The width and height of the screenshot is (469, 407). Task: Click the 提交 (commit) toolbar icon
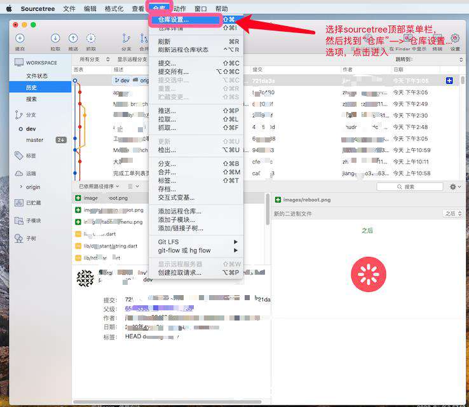(x=20, y=38)
